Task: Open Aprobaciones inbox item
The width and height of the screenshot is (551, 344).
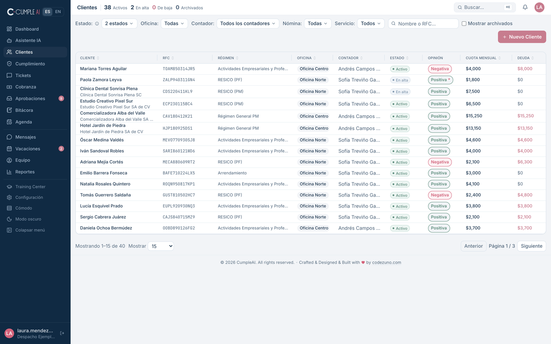Action: [35, 98]
